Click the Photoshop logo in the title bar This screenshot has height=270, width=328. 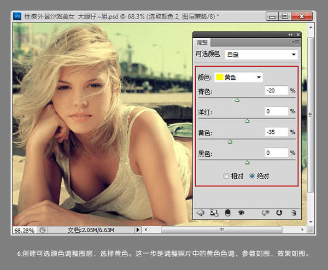click(x=18, y=17)
